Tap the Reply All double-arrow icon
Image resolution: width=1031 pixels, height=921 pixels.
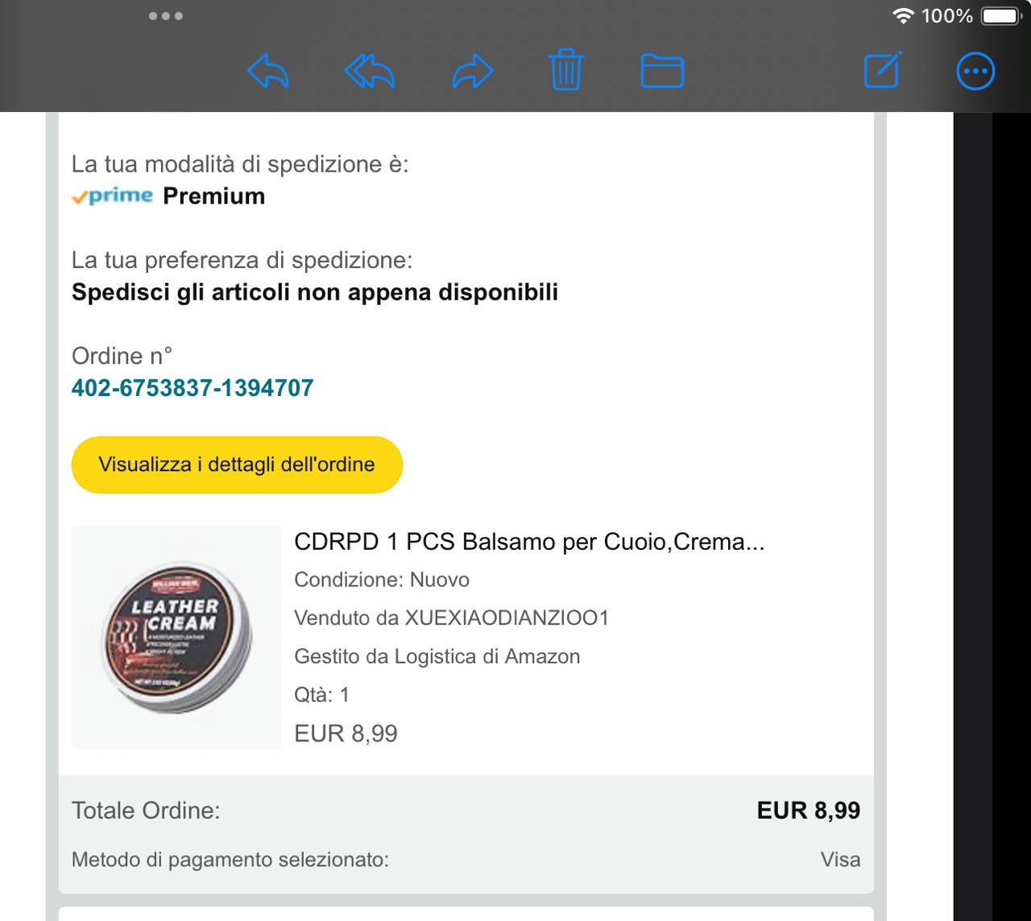pyautogui.click(x=370, y=71)
